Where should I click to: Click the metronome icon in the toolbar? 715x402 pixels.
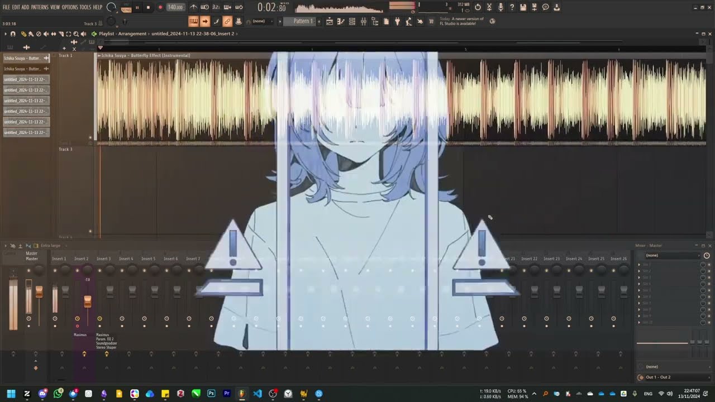pyautogui.click(x=194, y=7)
